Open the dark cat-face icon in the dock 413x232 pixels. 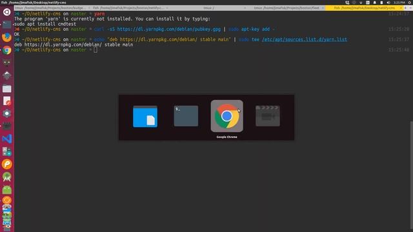(7, 63)
